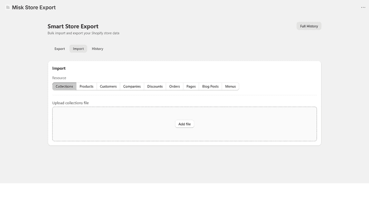Select Orders resource
This screenshot has width=369, height=207.
174,86
